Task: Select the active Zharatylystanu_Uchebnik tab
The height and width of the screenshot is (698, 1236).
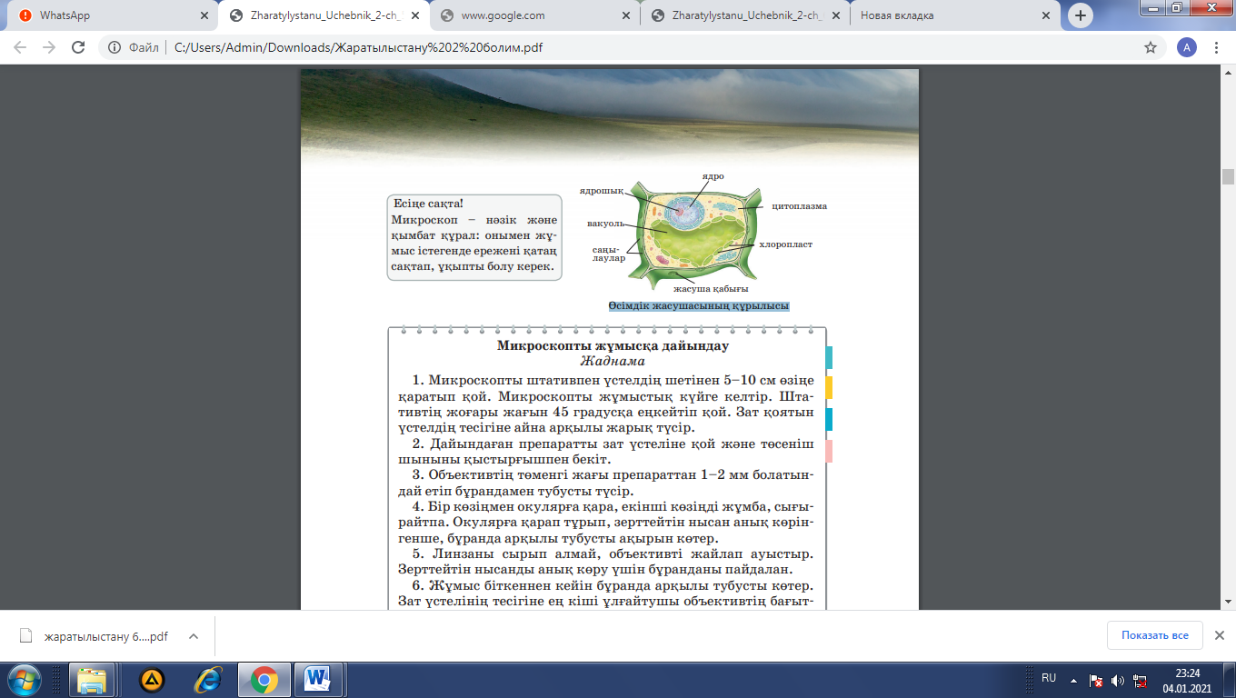Action: (322, 15)
